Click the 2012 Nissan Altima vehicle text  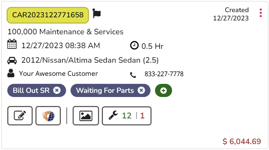[90, 60]
